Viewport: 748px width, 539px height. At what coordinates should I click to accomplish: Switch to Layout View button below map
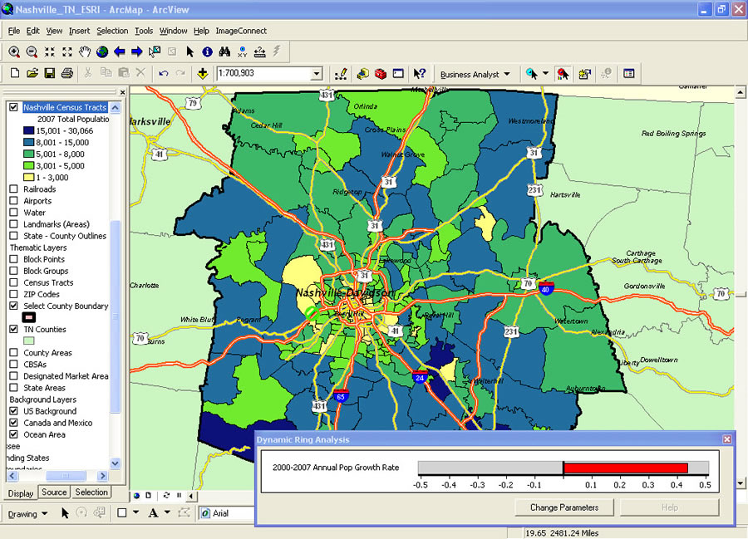(x=149, y=496)
